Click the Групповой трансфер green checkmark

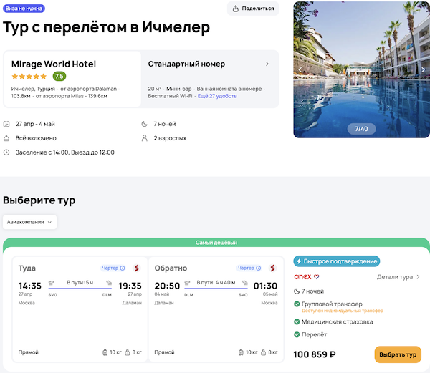[297, 304]
